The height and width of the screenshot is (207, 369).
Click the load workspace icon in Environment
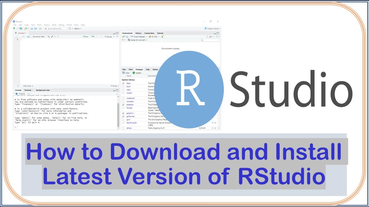[x=123, y=37]
